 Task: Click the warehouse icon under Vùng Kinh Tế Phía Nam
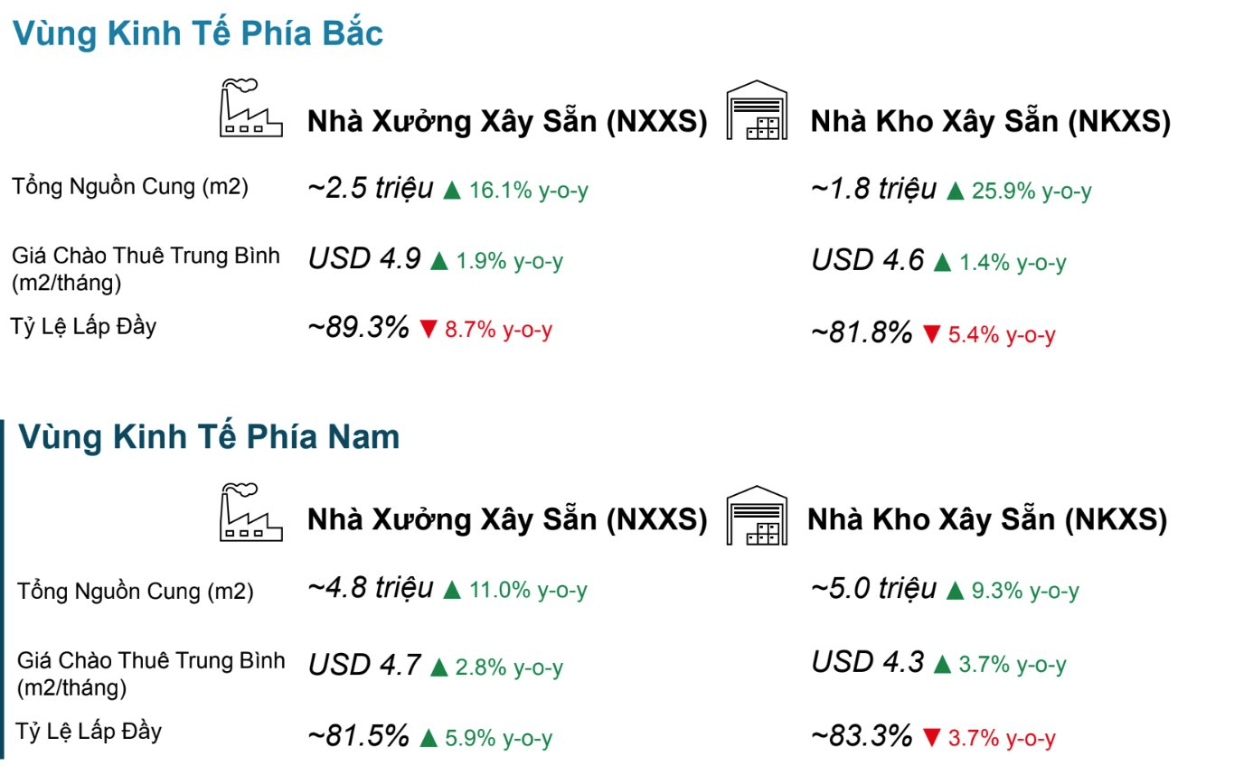[x=758, y=516]
